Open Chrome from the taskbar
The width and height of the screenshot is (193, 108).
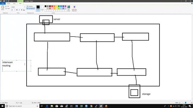click(91, 106)
